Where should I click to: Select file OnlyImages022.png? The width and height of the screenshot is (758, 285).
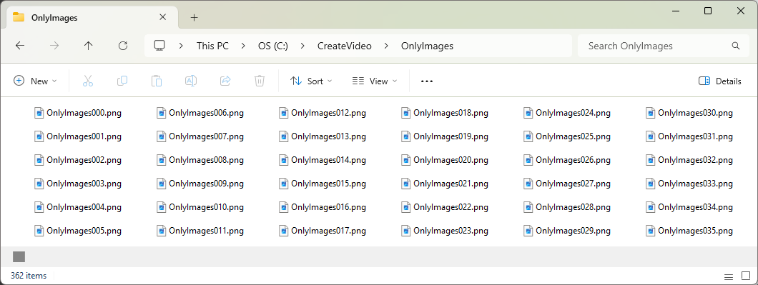(445, 207)
